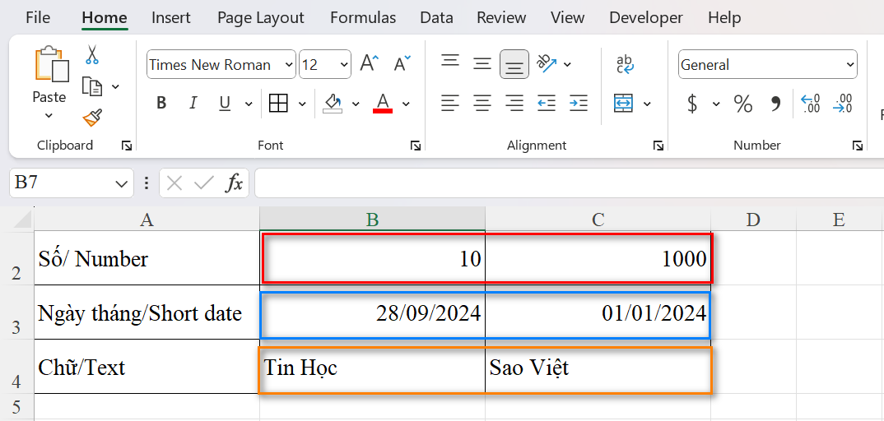Screen dimensions: 884x421
Task: Click the Increase Decimal icon
Action: tap(811, 104)
